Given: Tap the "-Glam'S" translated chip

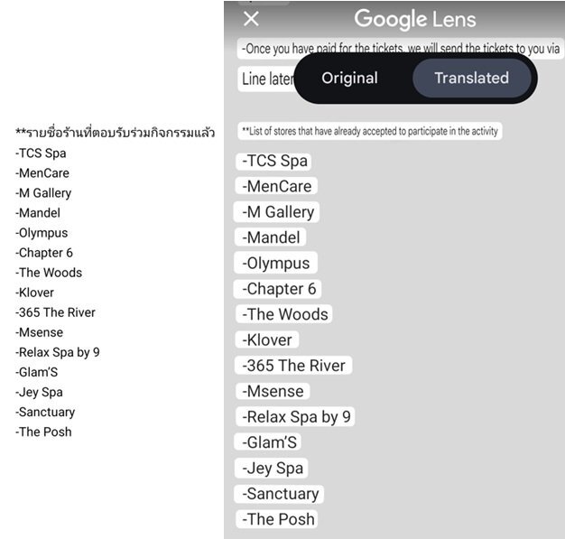Looking at the screenshot, I should (x=268, y=442).
